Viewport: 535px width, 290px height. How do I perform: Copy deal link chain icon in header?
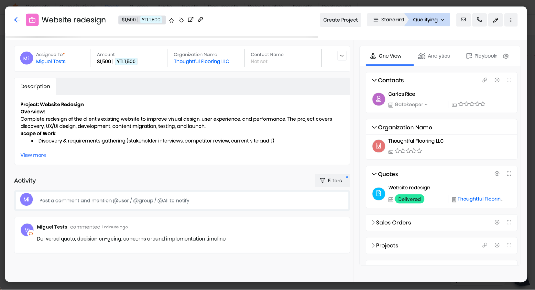(200, 20)
